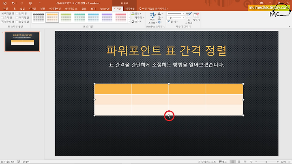The width and height of the screenshot is (292, 164).
Task: Open Ribbon Display Options icon in title bar
Action: click(x=262, y=3)
